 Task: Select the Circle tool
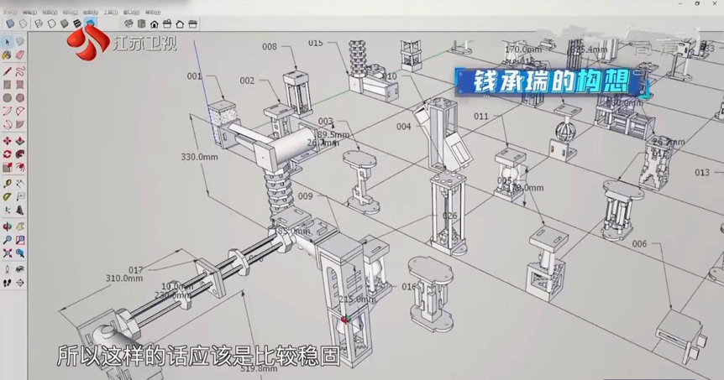point(8,98)
